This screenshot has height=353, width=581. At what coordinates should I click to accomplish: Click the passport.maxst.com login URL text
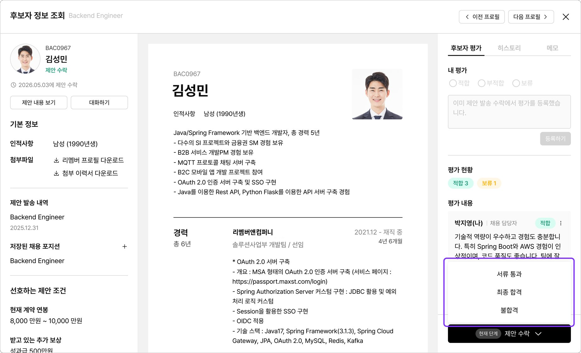(x=280, y=281)
